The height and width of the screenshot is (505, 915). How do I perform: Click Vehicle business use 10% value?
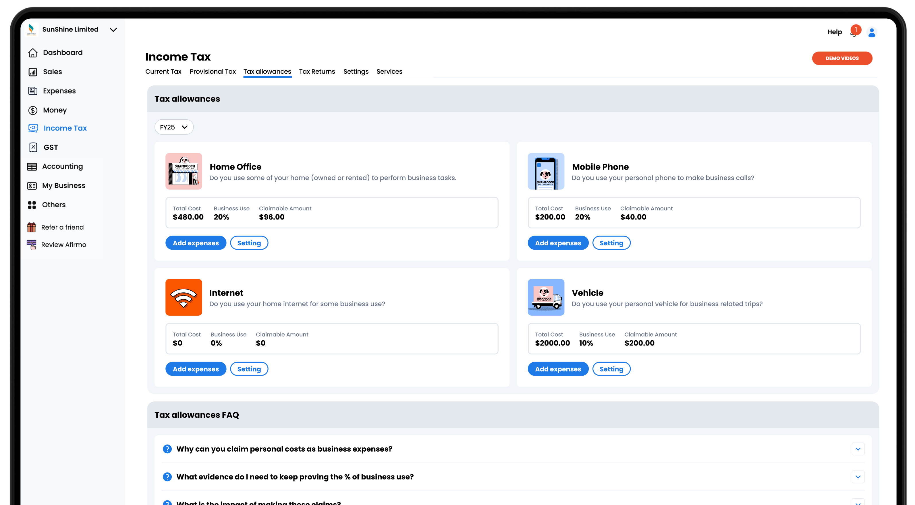(586, 343)
